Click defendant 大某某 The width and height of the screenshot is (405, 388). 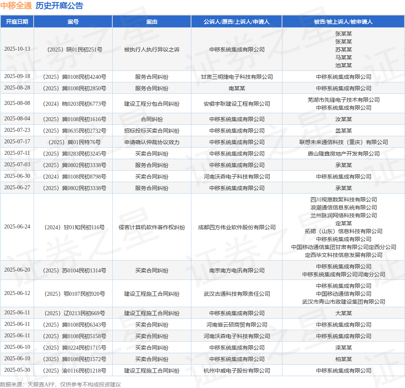344,313
